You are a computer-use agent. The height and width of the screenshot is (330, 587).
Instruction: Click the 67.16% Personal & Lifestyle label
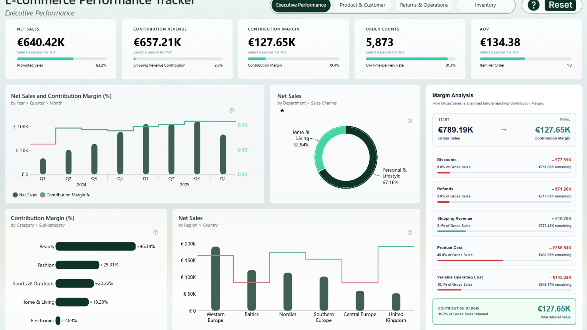point(390,182)
